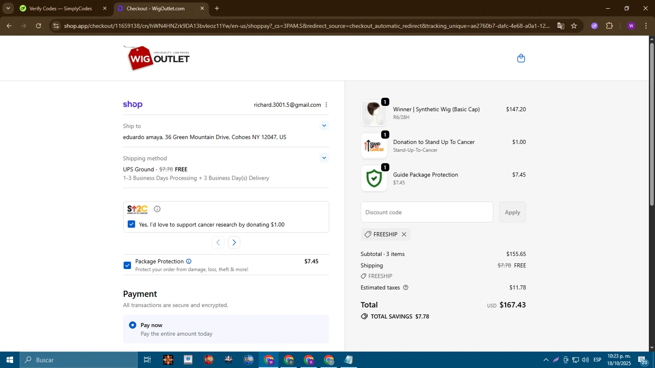This screenshot has height=368, width=655.
Task: Uncheck the $1.00 cancer research donation checkbox
Action: pyautogui.click(x=131, y=224)
